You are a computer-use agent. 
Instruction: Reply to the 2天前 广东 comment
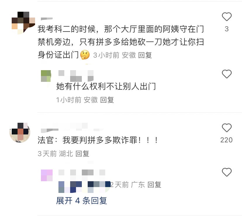(x=154, y=185)
